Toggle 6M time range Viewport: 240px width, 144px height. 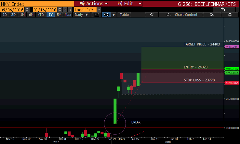coord(31,15)
